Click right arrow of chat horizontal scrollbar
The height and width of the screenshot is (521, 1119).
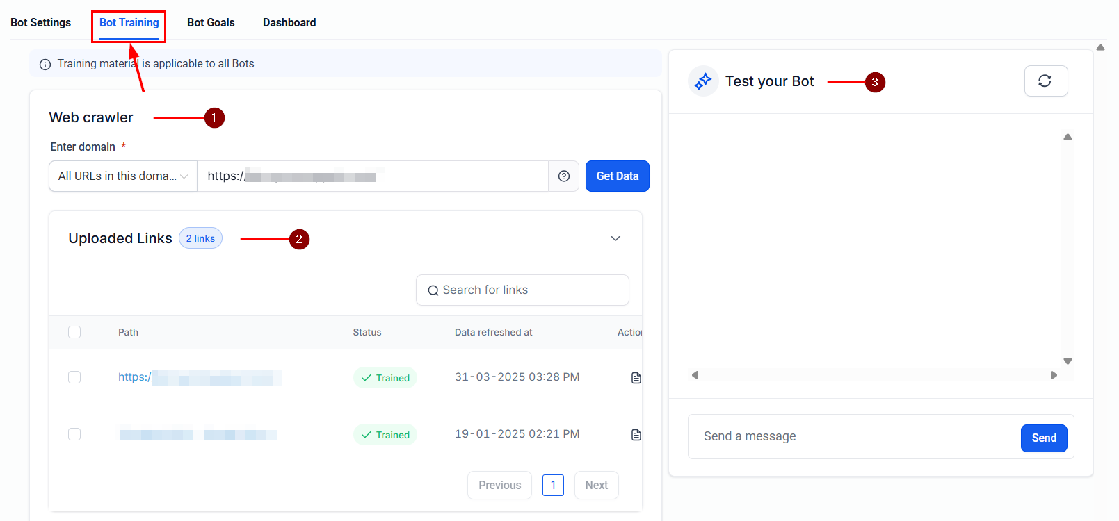1054,375
